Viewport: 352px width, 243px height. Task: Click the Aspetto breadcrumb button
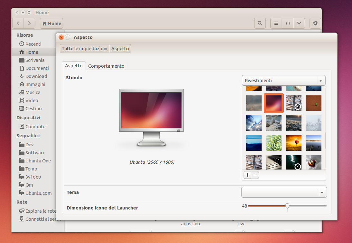coord(120,49)
